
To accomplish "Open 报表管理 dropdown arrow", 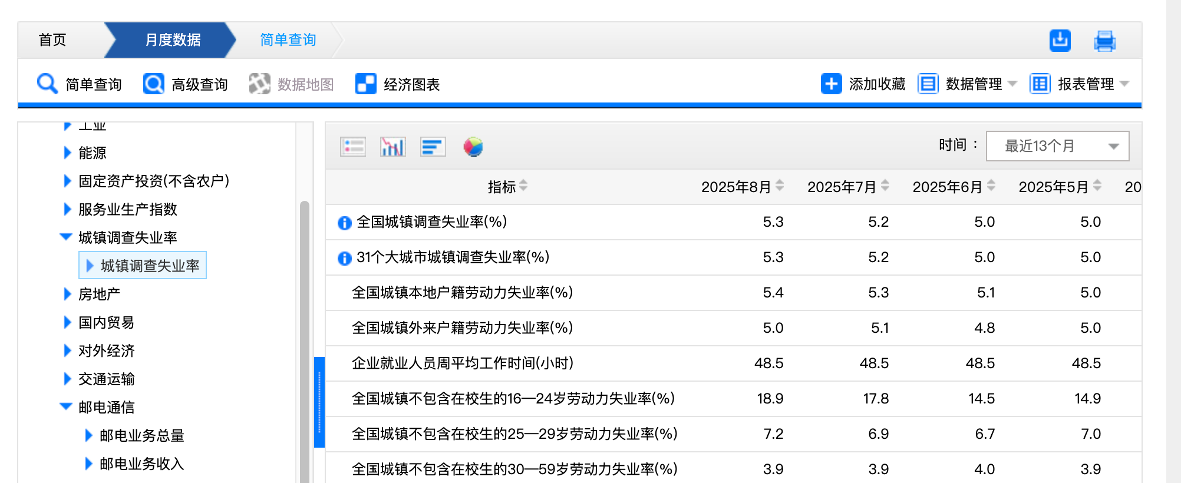I will pyautogui.click(x=1124, y=84).
